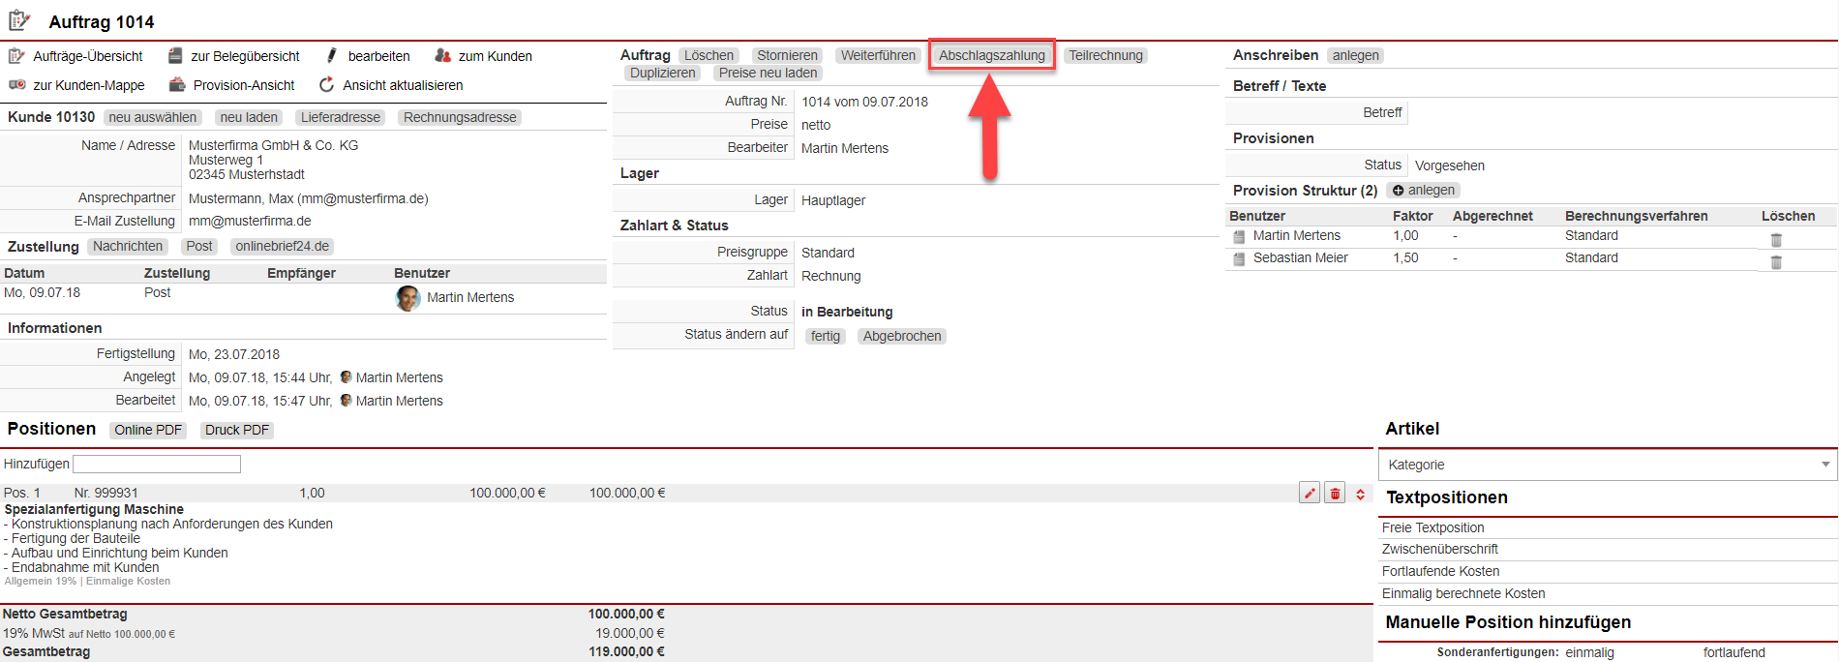Screen dimensions: 1839x662
Task: Refresh view with Ansicht aktualisieren icon
Action: [x=327, y=85]
